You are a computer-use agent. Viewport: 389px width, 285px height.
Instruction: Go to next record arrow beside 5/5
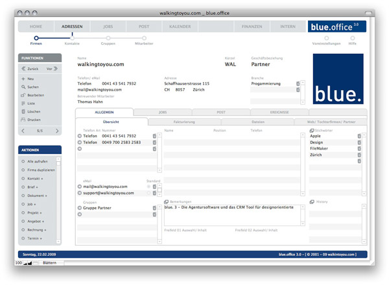(x=57, y=131)
